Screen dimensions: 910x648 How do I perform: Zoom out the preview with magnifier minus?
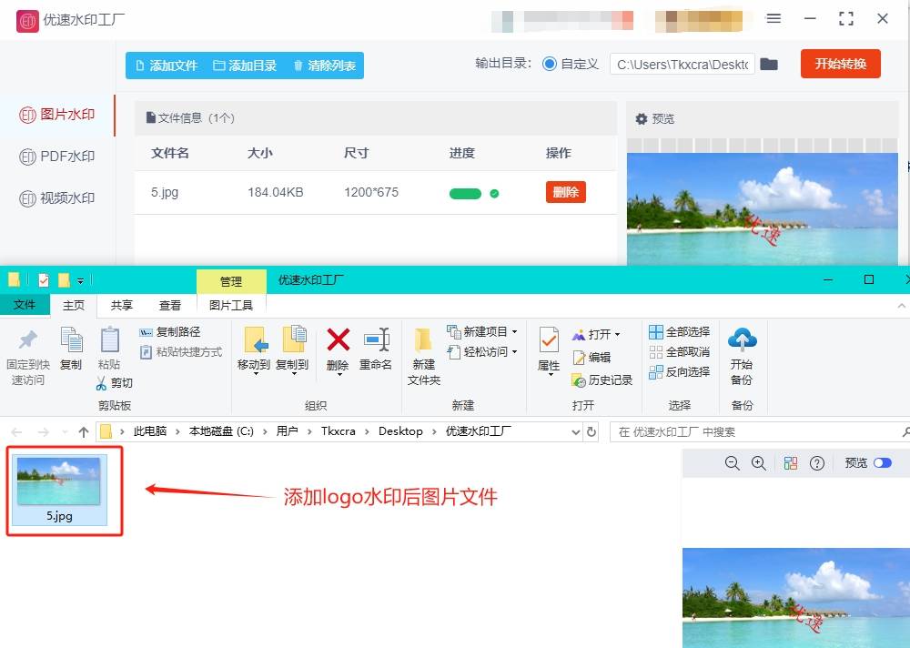[x=733, y=463]
